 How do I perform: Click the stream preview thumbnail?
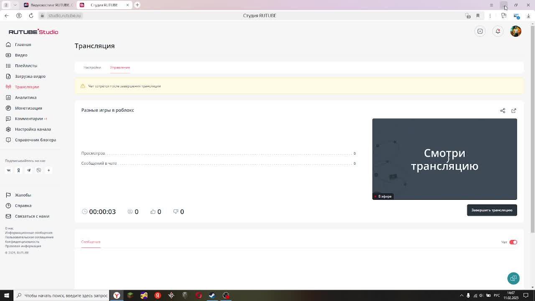445,159
